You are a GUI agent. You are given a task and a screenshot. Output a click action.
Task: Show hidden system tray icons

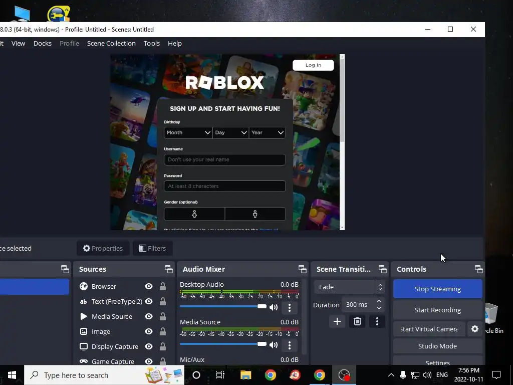[x=391, y=375]
